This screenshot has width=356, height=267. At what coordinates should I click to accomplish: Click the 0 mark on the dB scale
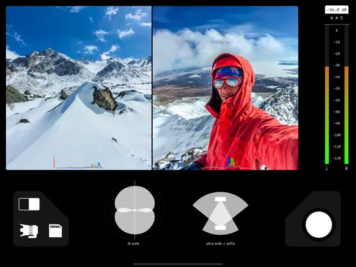pyautogui.click(x=337, y=30)
